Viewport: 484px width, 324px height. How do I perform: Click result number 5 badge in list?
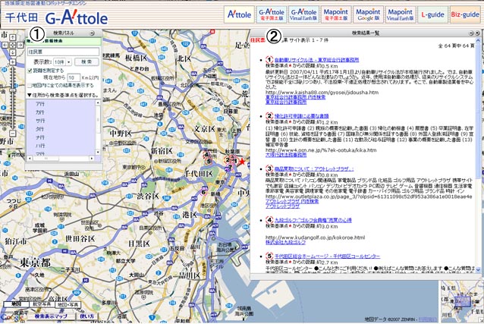(269, 256)
